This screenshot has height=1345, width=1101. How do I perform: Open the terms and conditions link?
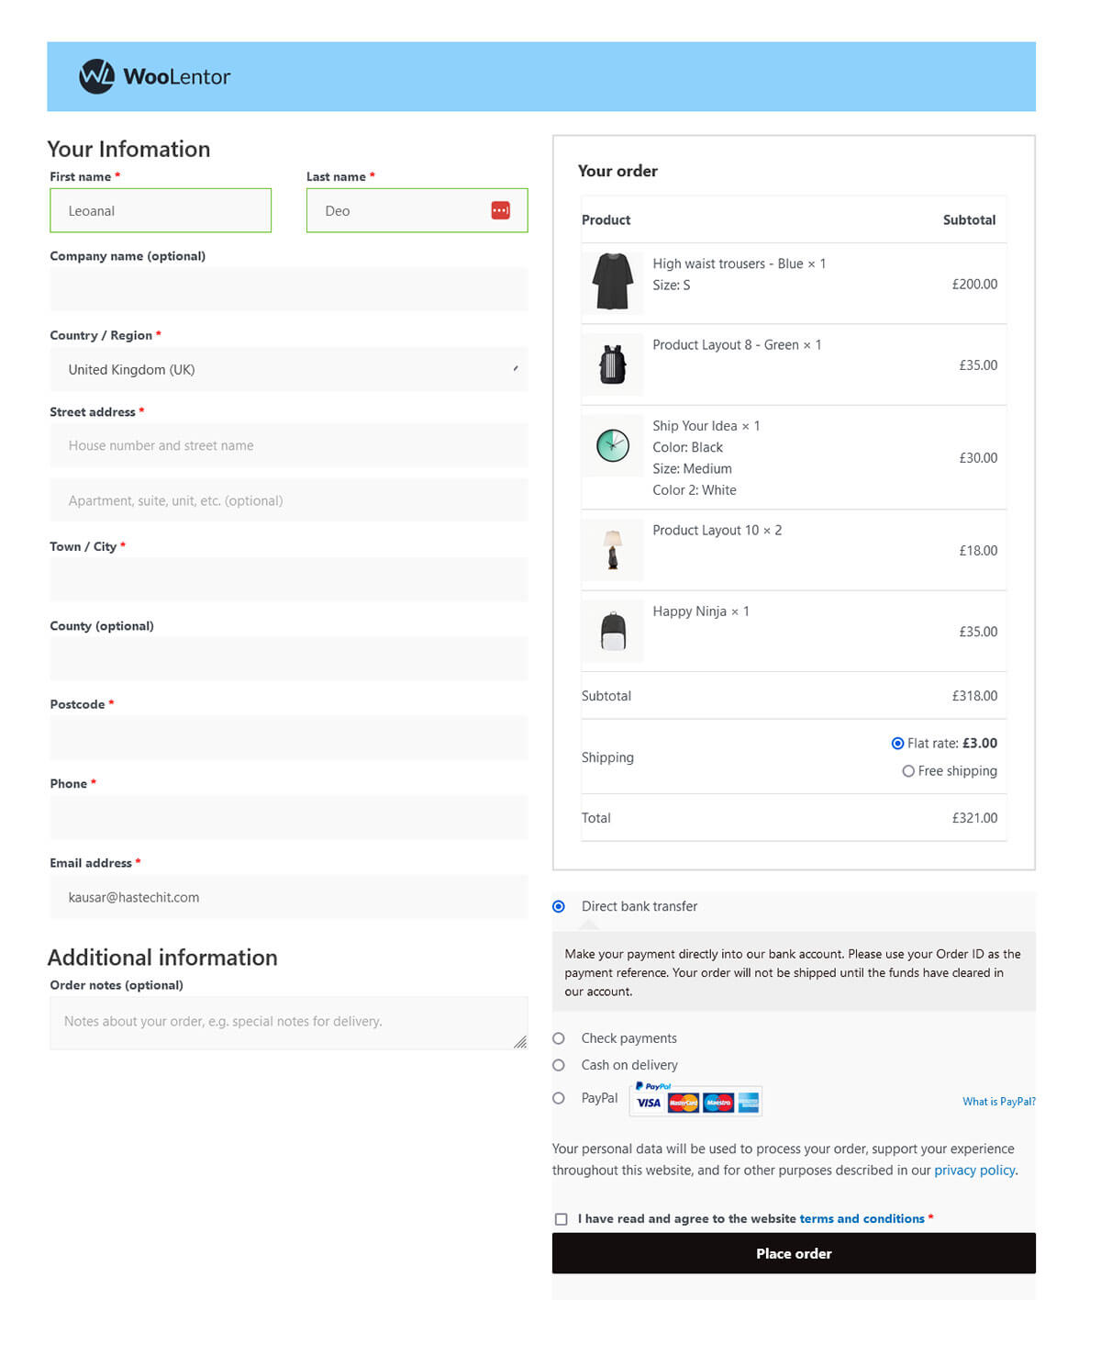862,1219
